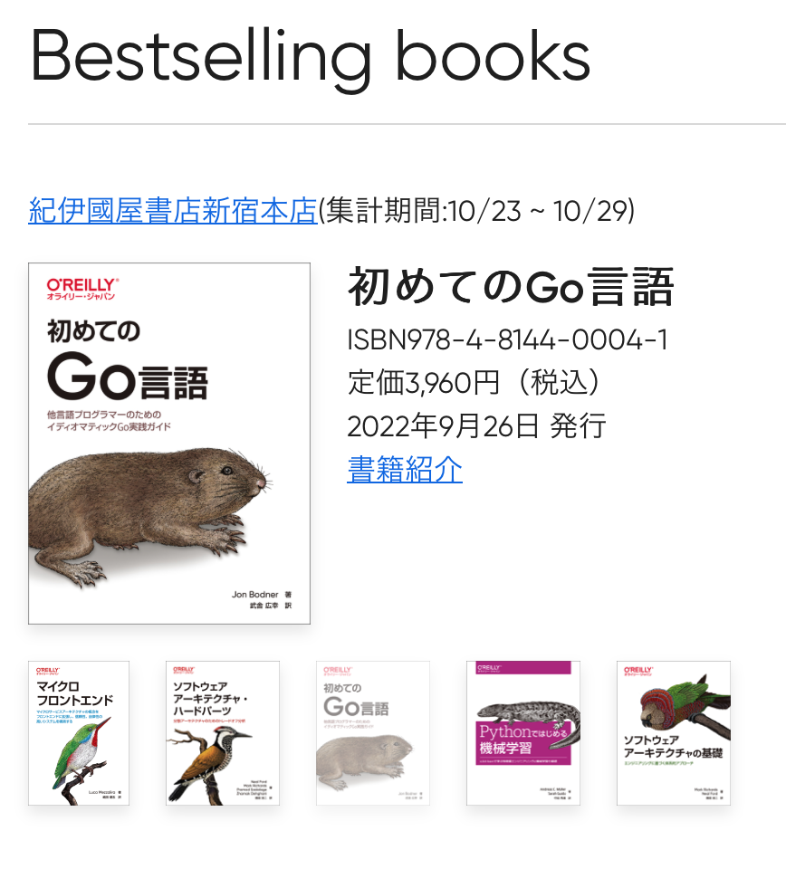Select the Pythonではじめる機械学習 thumbnail

click(523, 732)
